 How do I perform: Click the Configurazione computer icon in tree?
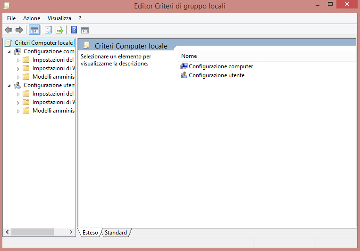pyautogui.click(x=17, y=51)
